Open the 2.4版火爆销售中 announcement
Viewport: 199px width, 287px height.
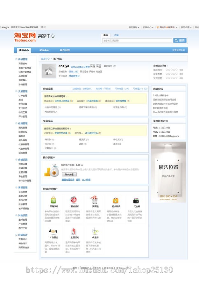pos(160,95)
